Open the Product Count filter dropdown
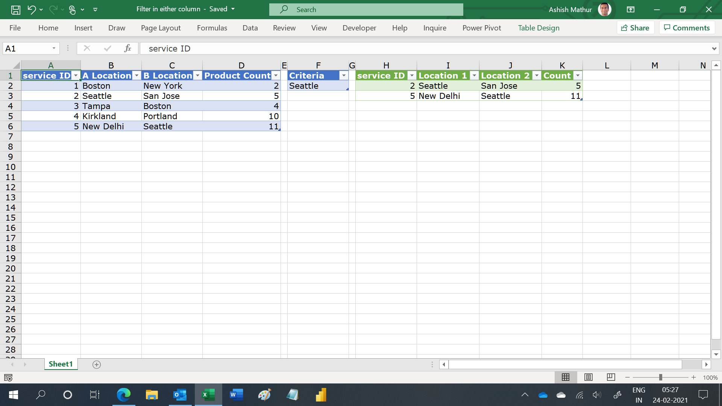 click(x=276, y=76)
